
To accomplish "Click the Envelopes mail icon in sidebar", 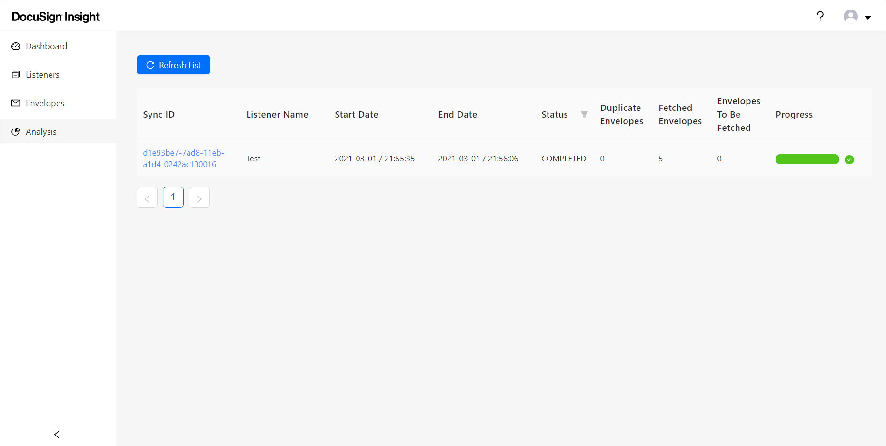I will coord(16,103).
